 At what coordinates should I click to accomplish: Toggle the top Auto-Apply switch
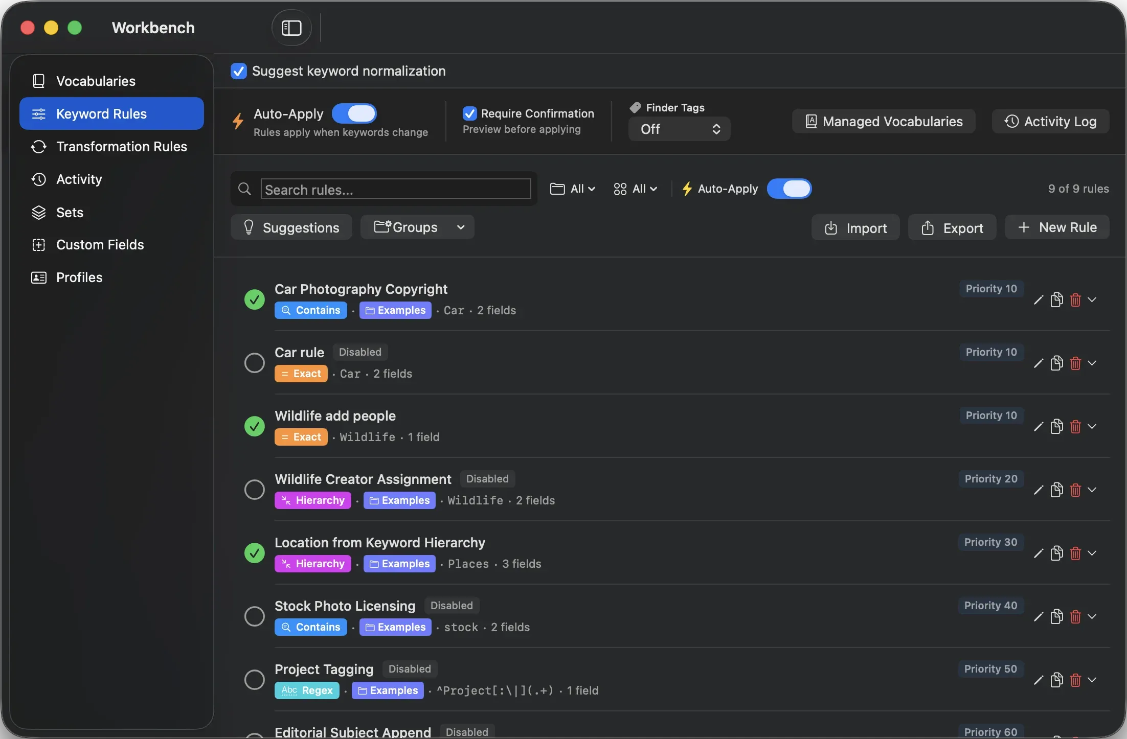click(354, 113)
